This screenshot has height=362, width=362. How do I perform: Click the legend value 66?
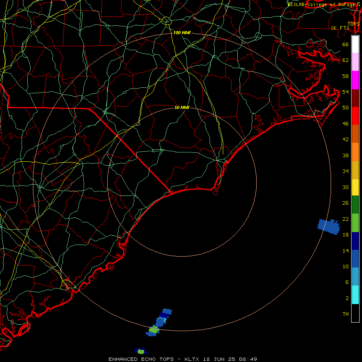[x=346, y=44]
